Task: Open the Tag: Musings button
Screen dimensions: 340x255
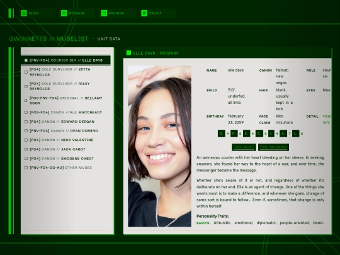Action: (273, 147)
